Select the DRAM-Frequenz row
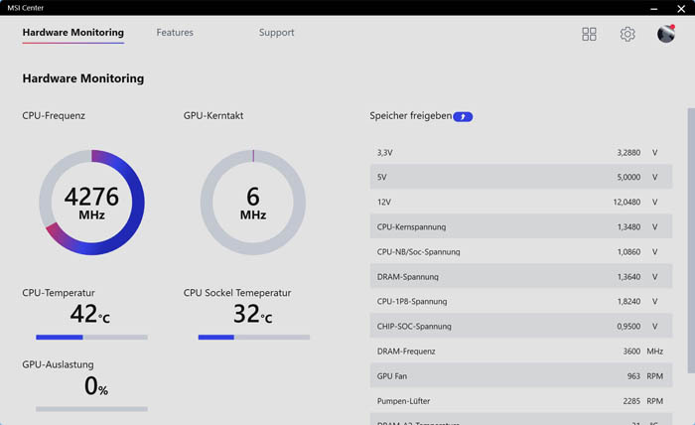Image resolution: width=695 pixels, height=425 pixels. pos(521,351)
